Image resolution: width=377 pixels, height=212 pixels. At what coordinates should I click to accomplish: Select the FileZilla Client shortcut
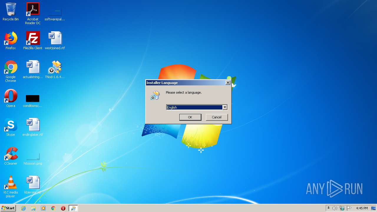(x=33, y=41)
